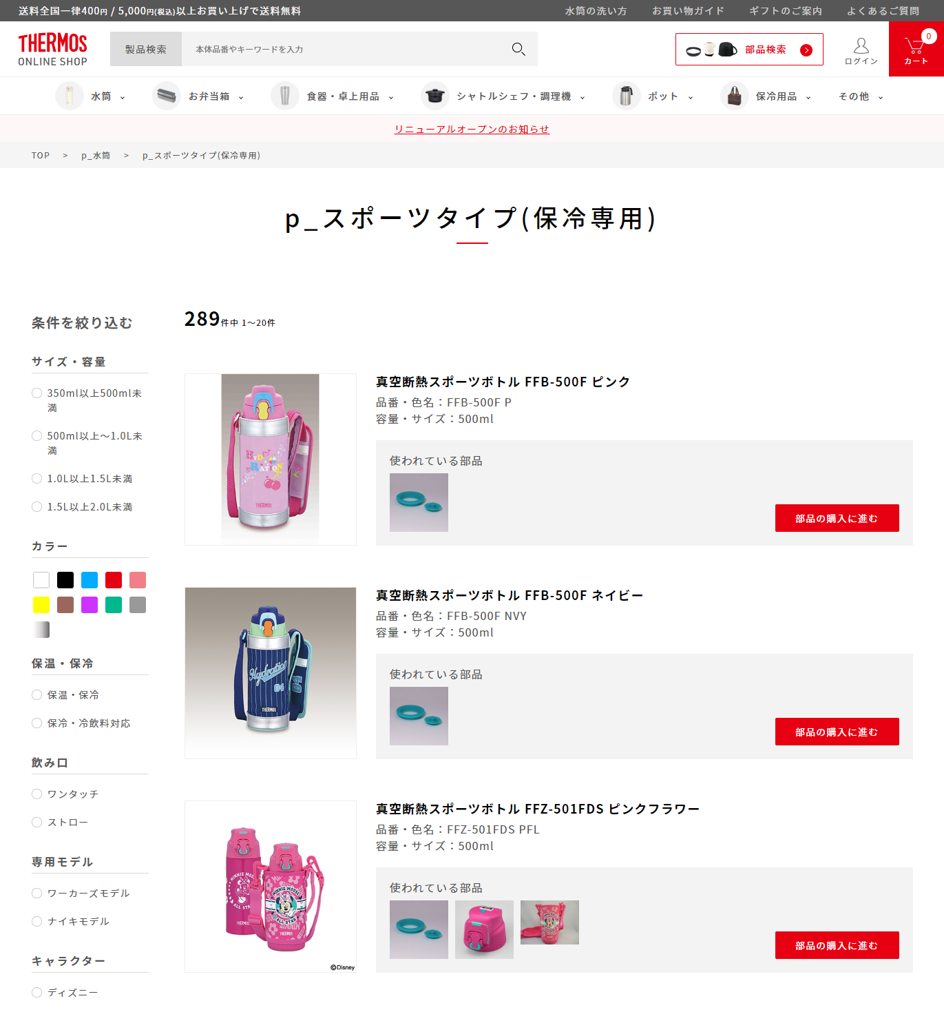
Task: Click the 水筒 bottle category icon
Action: (x=70, y=96)
